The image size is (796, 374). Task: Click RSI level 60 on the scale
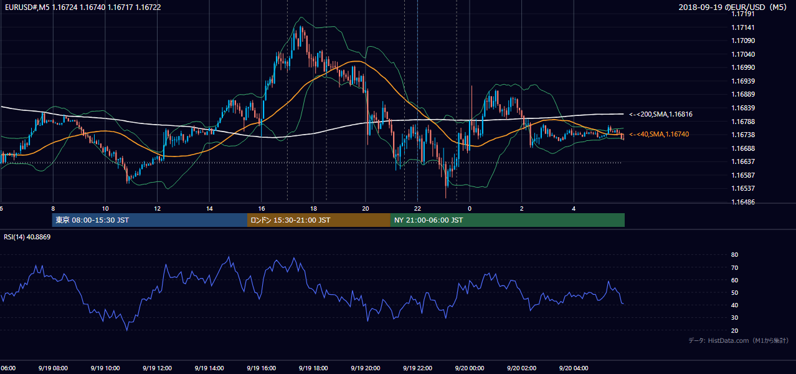coord(734,280)
